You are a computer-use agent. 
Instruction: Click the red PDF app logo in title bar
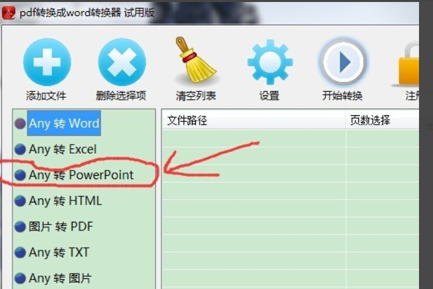click(9, 13)
